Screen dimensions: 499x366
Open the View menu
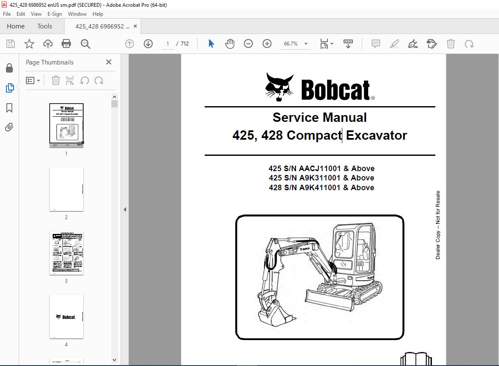click(x=36, y=14)
